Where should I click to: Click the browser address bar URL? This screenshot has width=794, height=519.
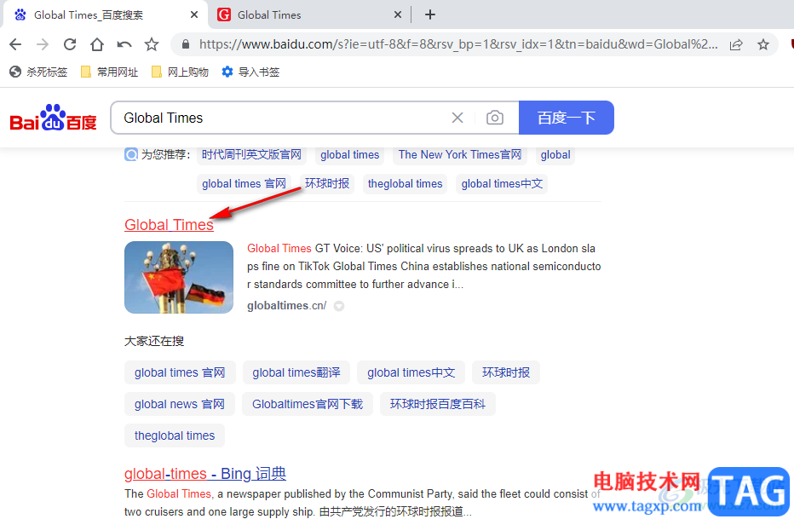(x=457, y=44)
